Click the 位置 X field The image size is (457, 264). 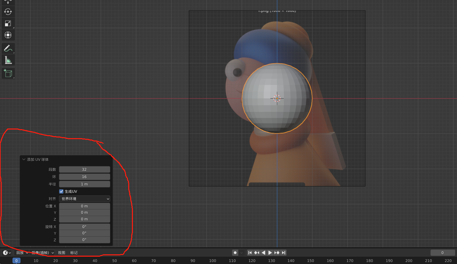[85, 206]
